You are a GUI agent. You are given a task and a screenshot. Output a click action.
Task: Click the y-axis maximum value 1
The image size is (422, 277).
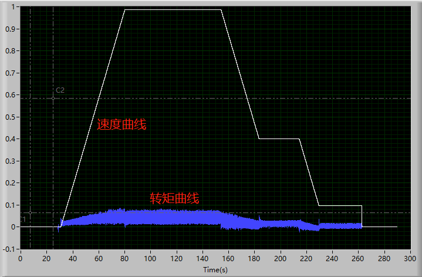(x=14, y=7)
